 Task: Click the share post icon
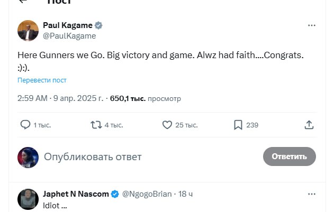(309, 125)
